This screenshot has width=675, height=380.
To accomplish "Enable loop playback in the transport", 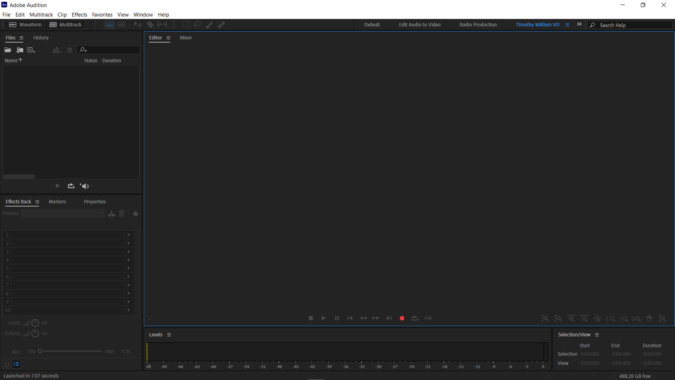I will (x=415, y=318).
